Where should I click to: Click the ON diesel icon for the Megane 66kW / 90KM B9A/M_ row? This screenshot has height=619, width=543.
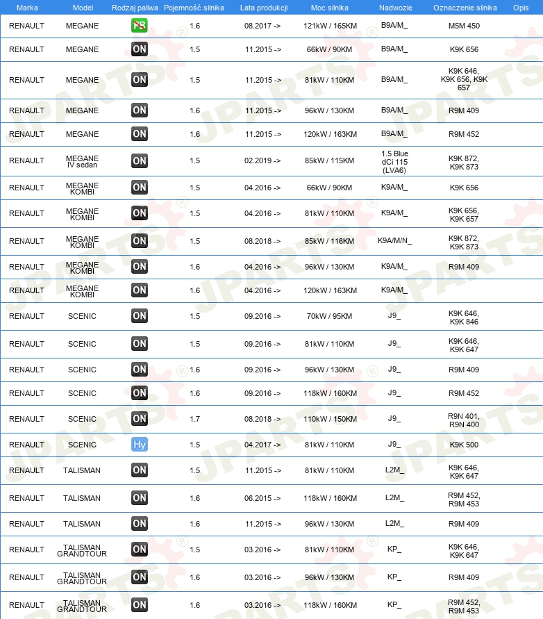[x=140, y=49]
